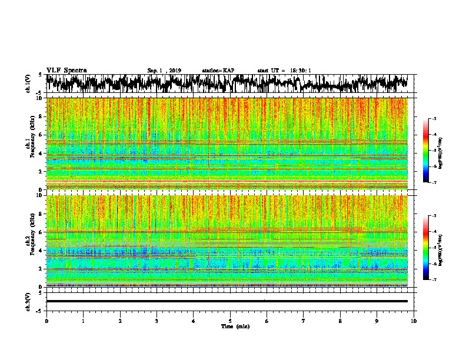This screenshot has height=360, width=466.
Task: Click the ch.1 spectrogram panel
Action: [x=227, y=144]
